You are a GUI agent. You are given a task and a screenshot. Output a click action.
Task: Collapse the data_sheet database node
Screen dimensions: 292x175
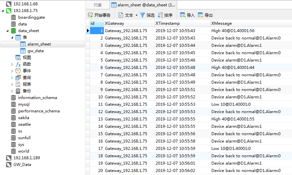tap(8, 31)
